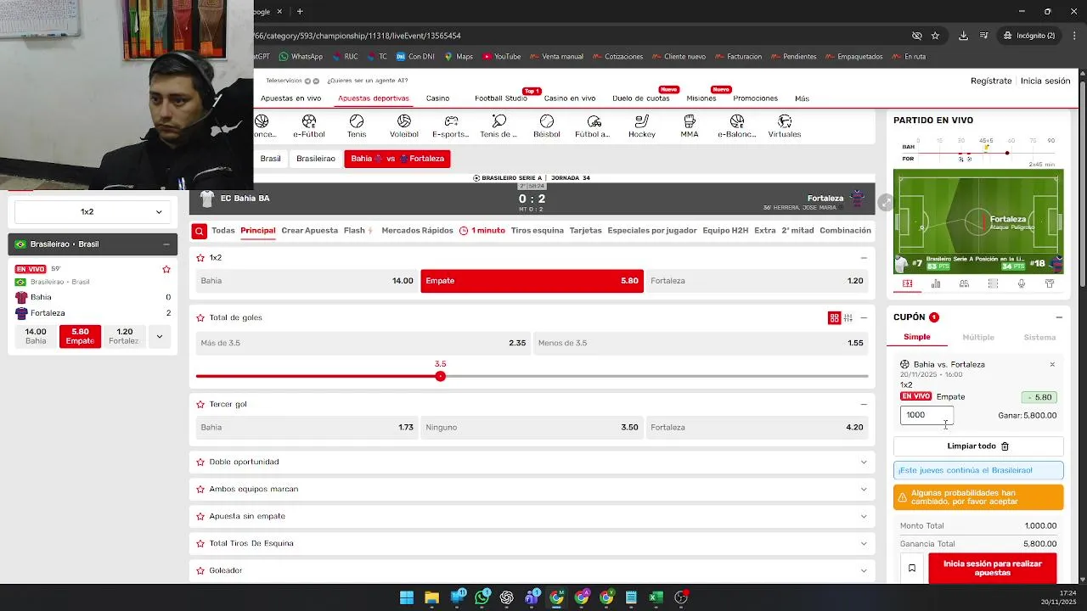The width and height of the screenshot is (1087, 611).
Task: Click the bookmark icon beside the login bet button
Action: tap(912, 569)
